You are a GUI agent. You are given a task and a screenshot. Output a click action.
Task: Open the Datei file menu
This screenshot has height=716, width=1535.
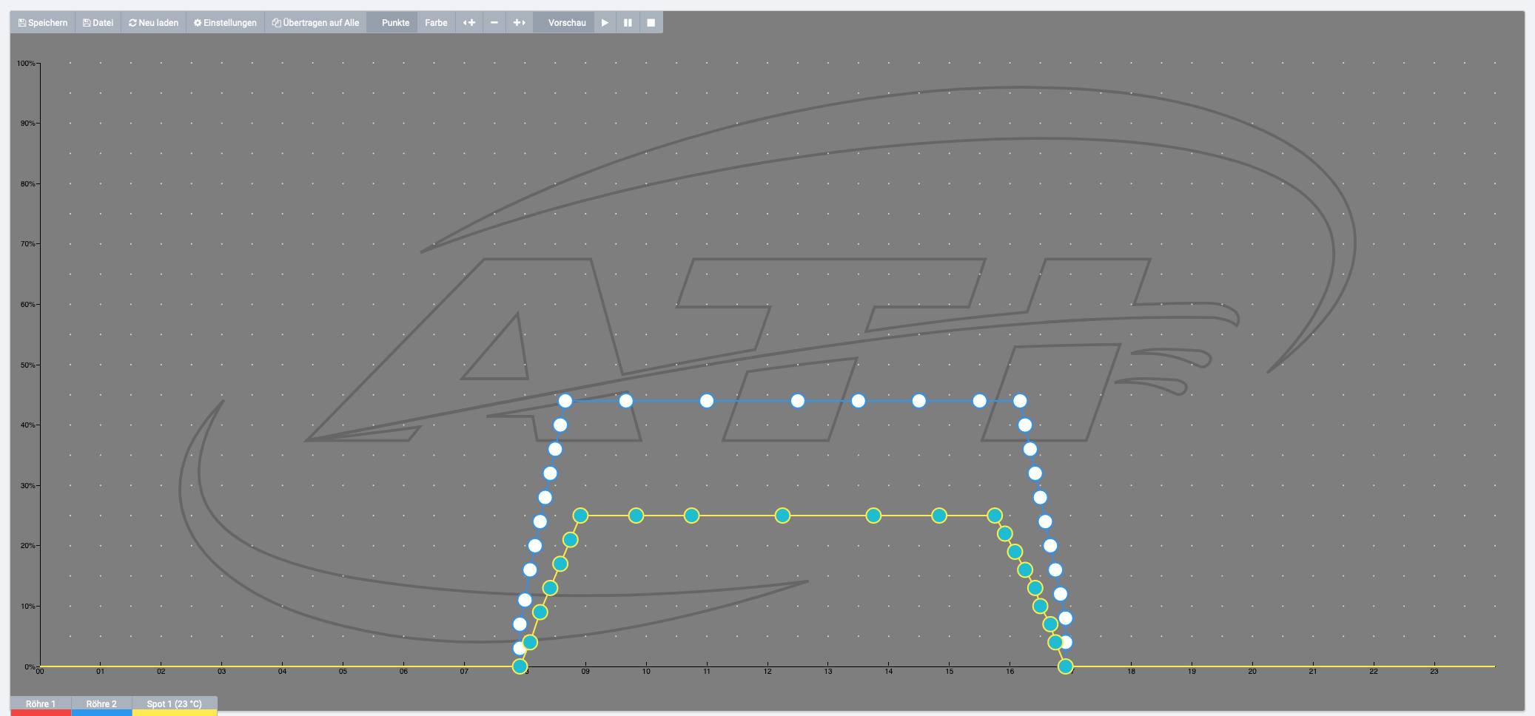(98, 23)
